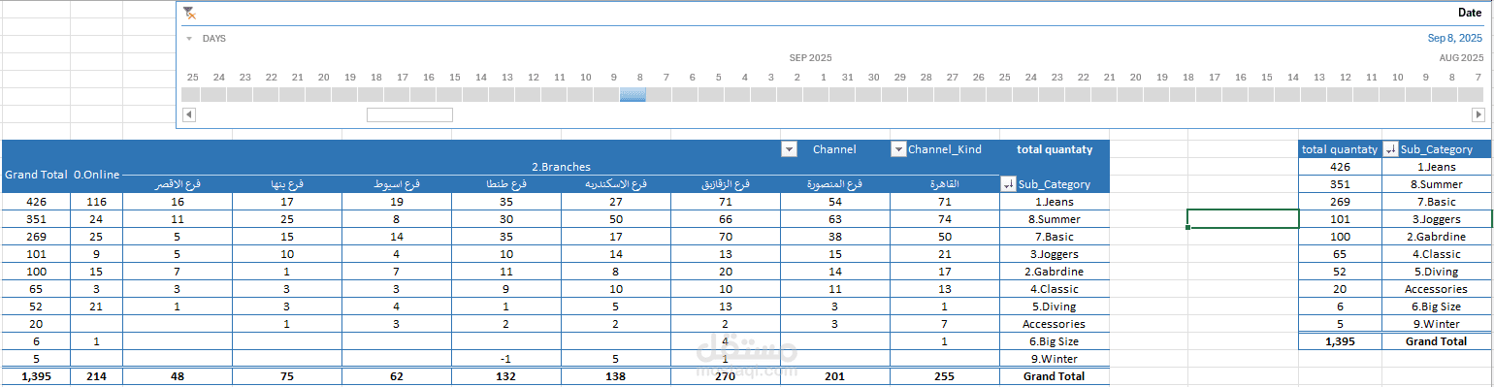Select the 426 value in right pivot

pos(1340,167)
